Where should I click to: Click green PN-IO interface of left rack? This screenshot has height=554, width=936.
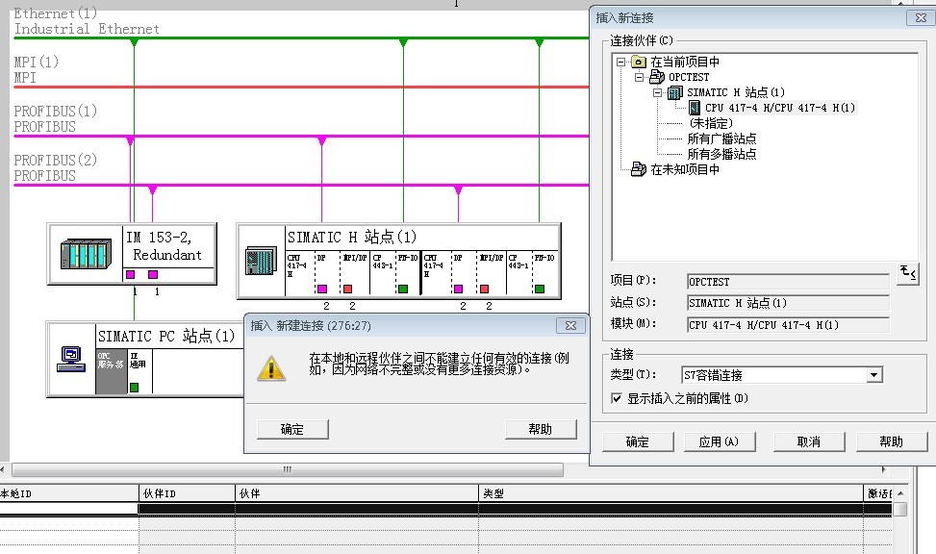[x=403, y=289]
